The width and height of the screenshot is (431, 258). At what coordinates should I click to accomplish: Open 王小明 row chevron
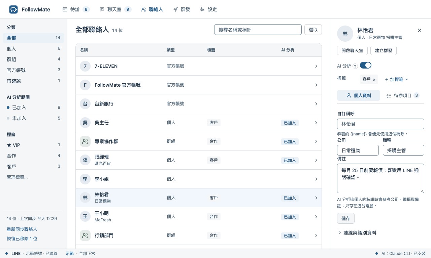(x=316, y=217)
